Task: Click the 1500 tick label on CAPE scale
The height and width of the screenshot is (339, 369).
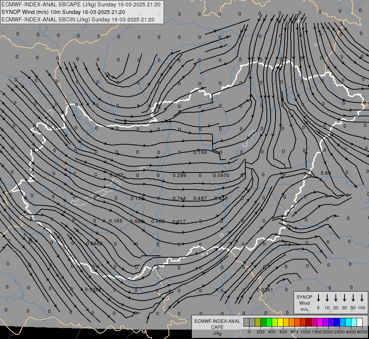Action: 317,332
